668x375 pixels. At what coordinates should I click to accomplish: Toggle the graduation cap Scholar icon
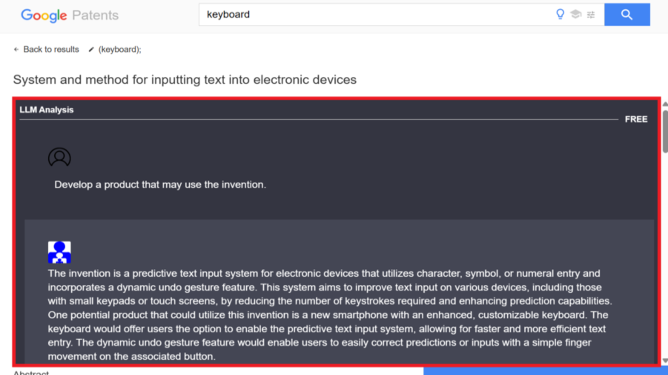[x=576, y=14]
